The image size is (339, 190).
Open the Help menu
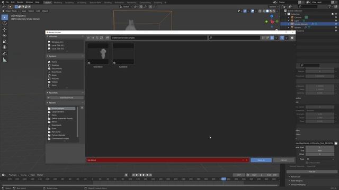pos(37,2)
